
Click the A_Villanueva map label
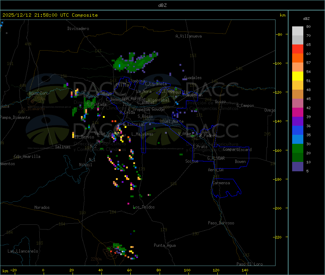pyautogui.click(x=188, y=36)
